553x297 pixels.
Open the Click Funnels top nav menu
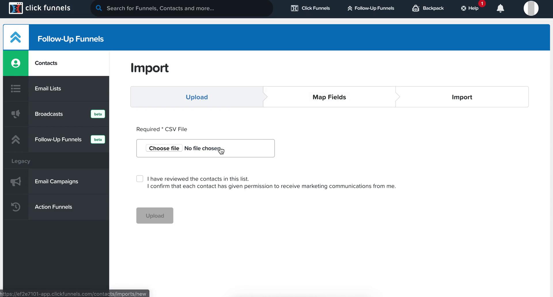pyautogui.click(x=310, y=8)
